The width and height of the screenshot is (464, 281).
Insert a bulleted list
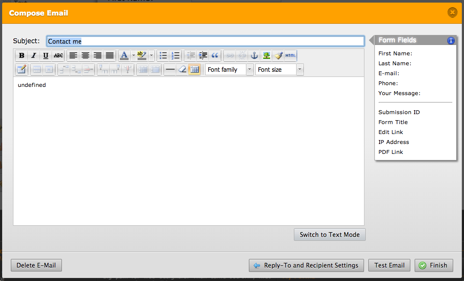point(163,55)
